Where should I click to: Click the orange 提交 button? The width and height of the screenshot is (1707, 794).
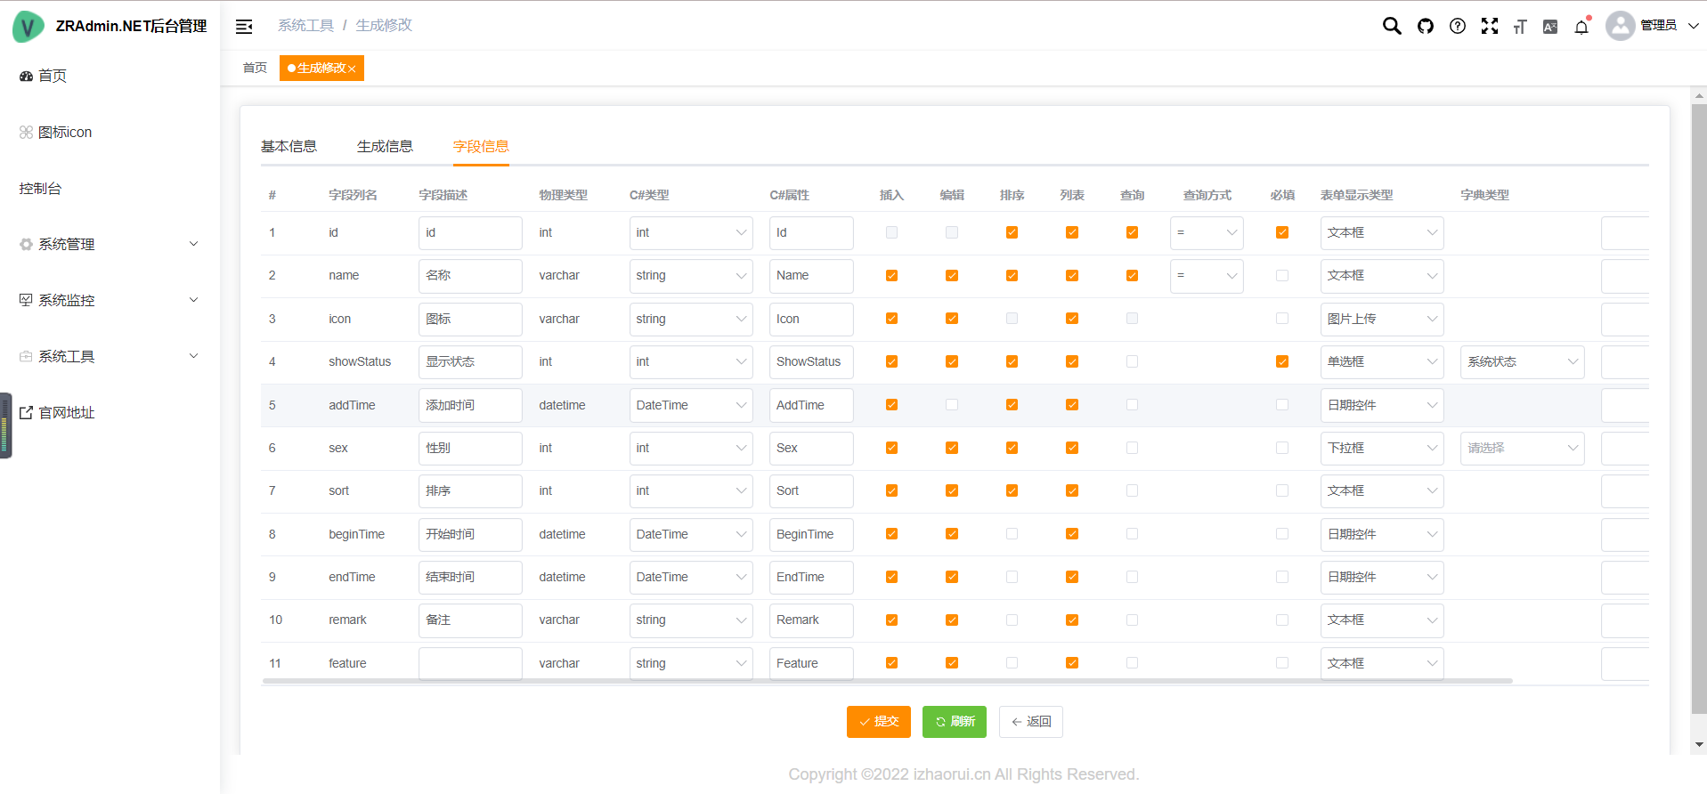pos(878,721)
